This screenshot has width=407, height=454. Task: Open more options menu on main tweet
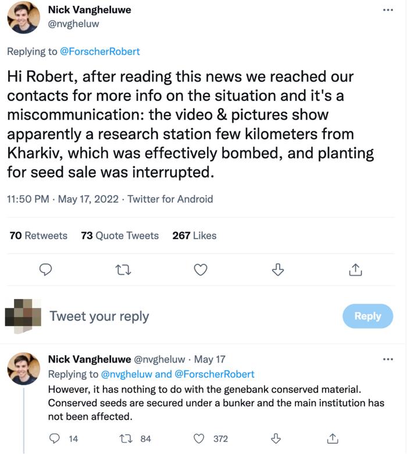point(388,10)
